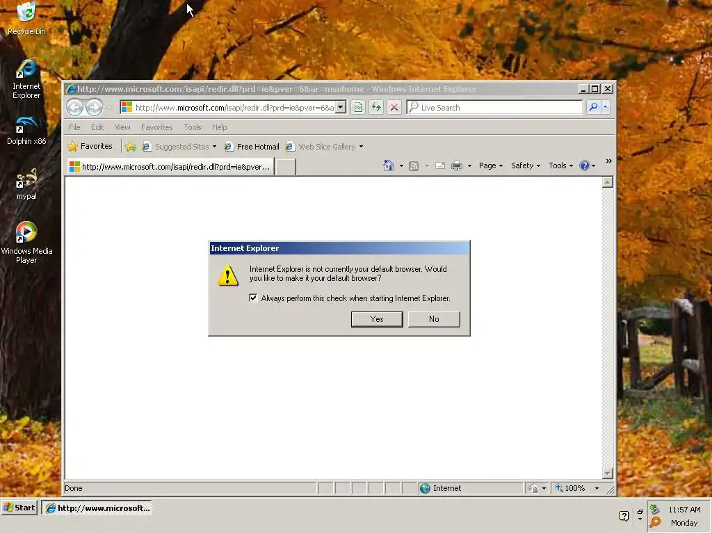Image resolution: width=712 pixels, height=534 pixels.
Task: Open the recent pages dropdown arrow
Action: 109,108
